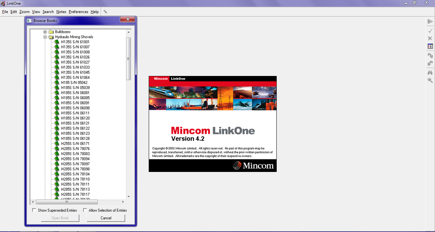Image resolution: width=435 pixels, height=232 pixels.
Task: Click the Mincom LinkOne splash image
Action: tap(213, 124)
